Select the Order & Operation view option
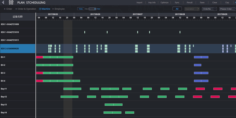 tap(26, 9)
